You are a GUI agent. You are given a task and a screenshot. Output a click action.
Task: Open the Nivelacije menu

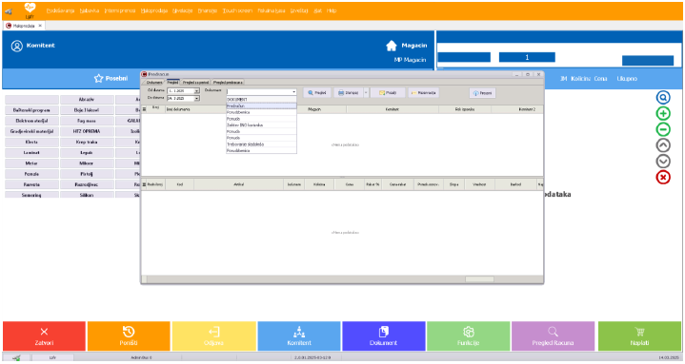pos(182,10)
